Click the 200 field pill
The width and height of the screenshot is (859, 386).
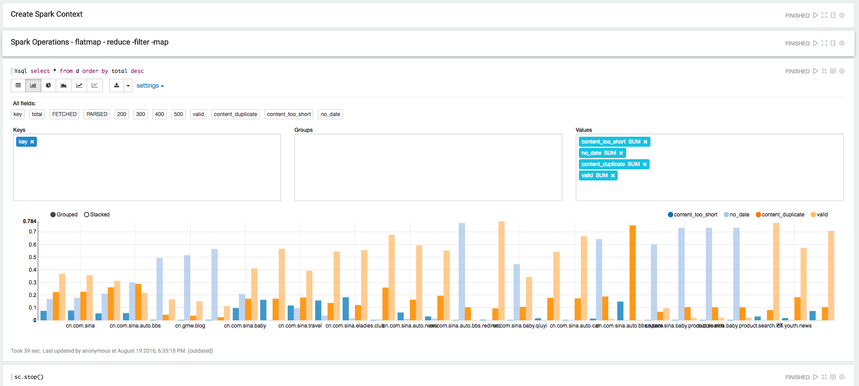tap(122, 114)
